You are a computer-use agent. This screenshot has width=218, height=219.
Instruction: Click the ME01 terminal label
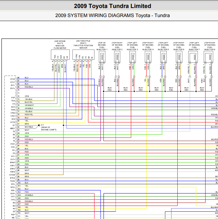point(13,128)
